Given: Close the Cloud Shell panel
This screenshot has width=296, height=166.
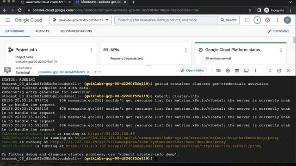Looking at the screenshot, I should pyautogui.click(x=288, y=71).
